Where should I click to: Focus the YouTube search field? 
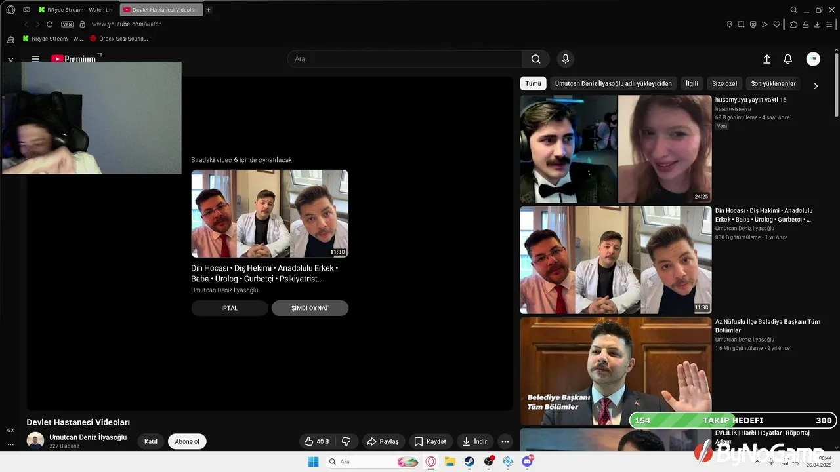404,59
